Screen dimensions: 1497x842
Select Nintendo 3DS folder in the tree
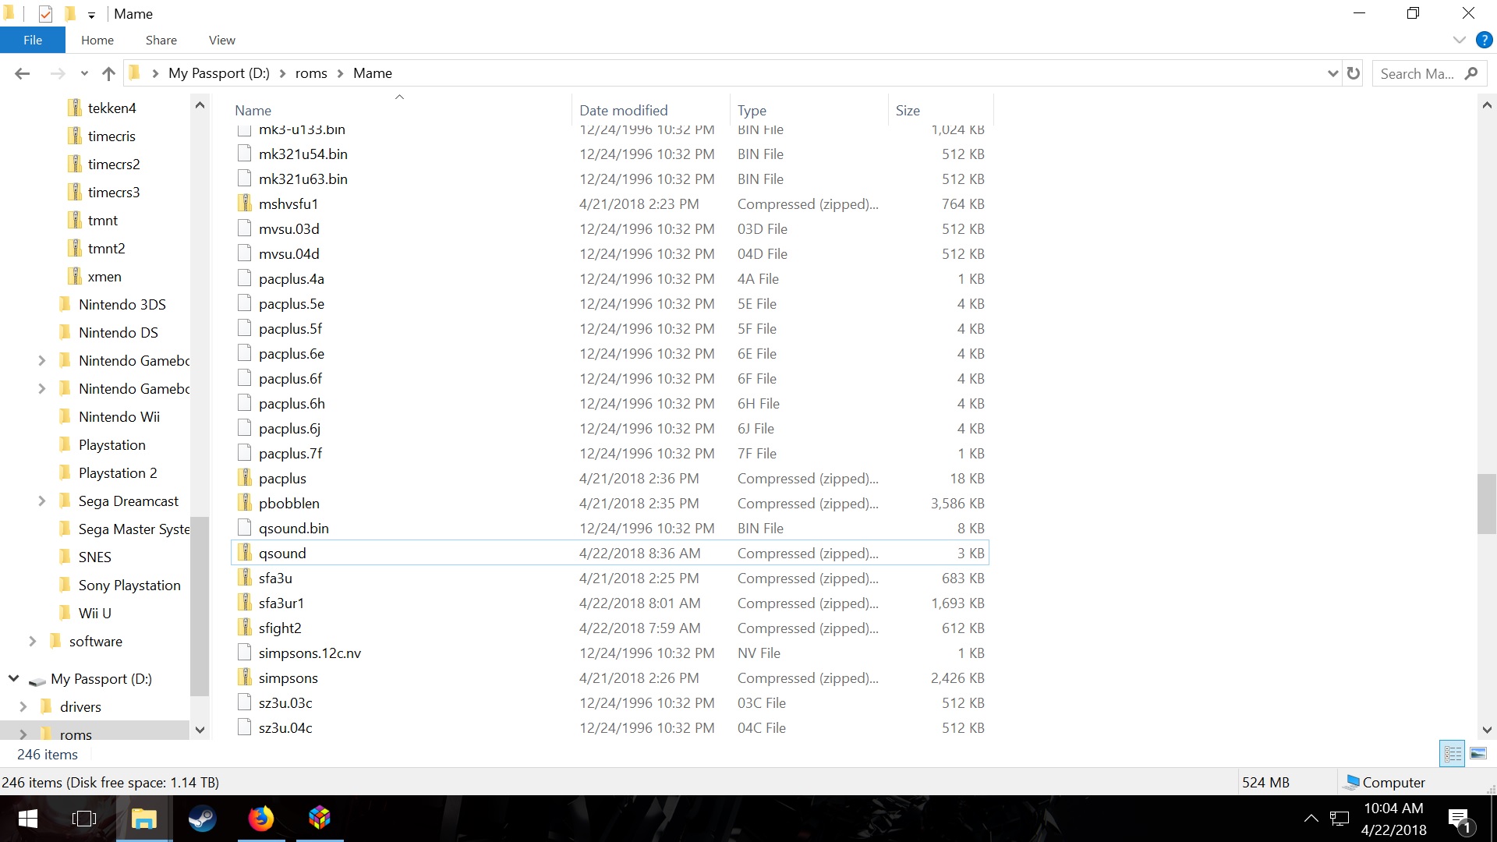tap(122, 305)
